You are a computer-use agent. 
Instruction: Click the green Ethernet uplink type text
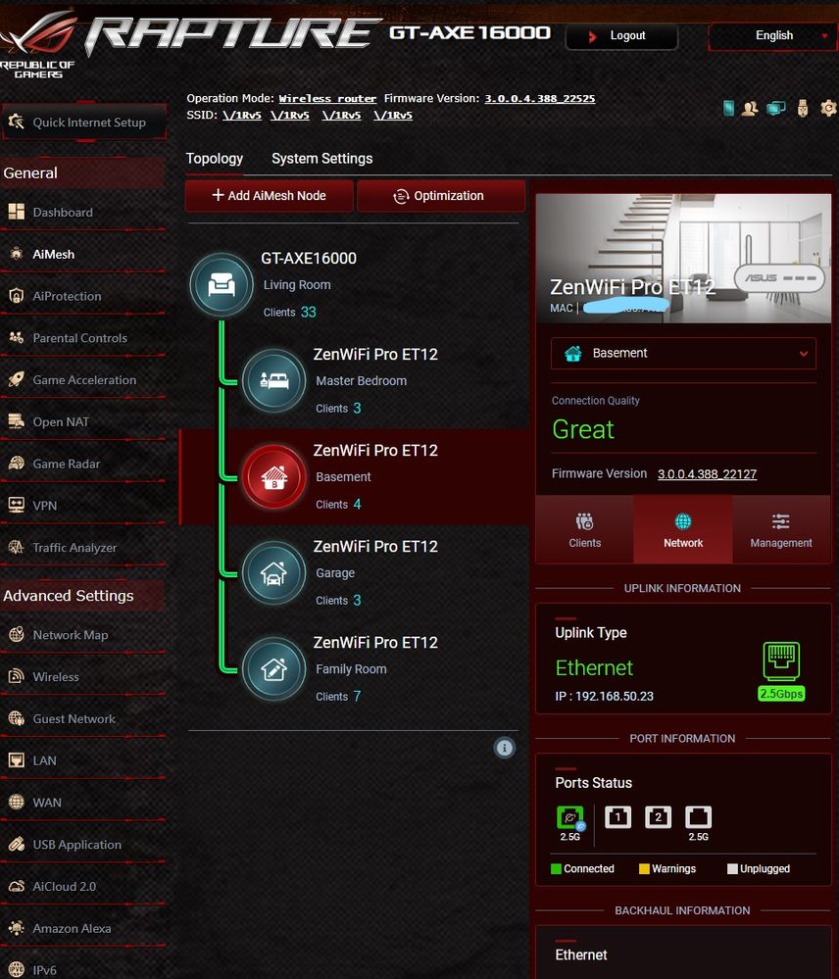point(594,668)
